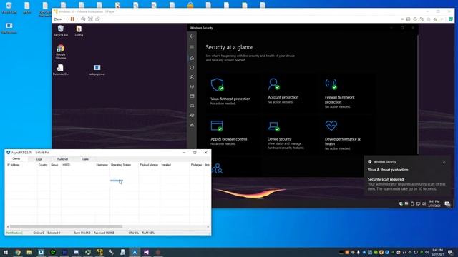
Task: Open host desktop icon below Recycle Bin
Action: (x=9, y=28)
